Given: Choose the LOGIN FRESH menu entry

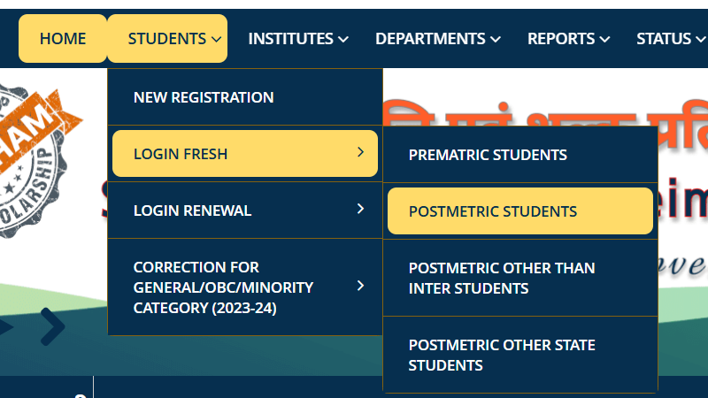Looking at the screenshot, I should point(181,154).
